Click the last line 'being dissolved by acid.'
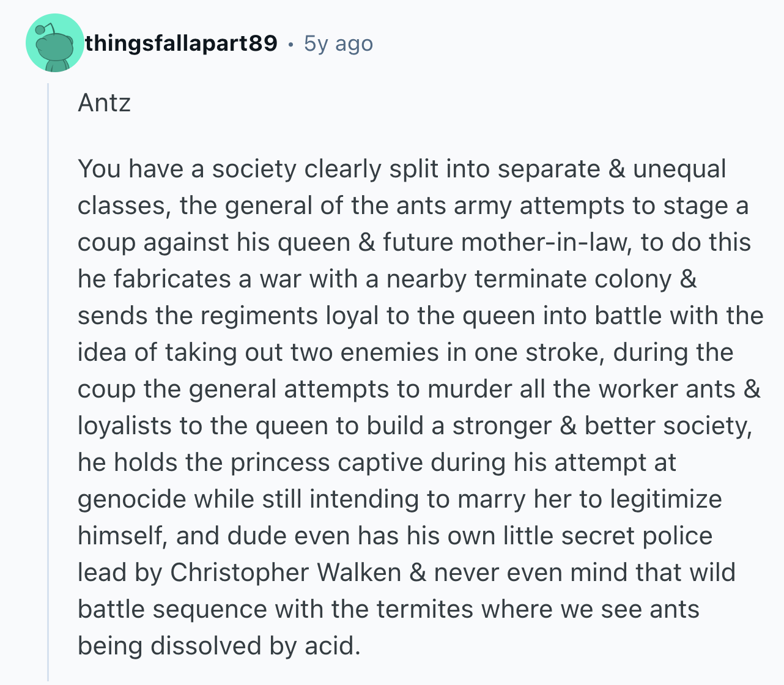This screenshot has width=784, height=685. [220, 646]
